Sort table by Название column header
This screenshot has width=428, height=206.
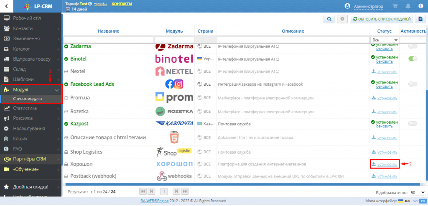pos(108,31)
